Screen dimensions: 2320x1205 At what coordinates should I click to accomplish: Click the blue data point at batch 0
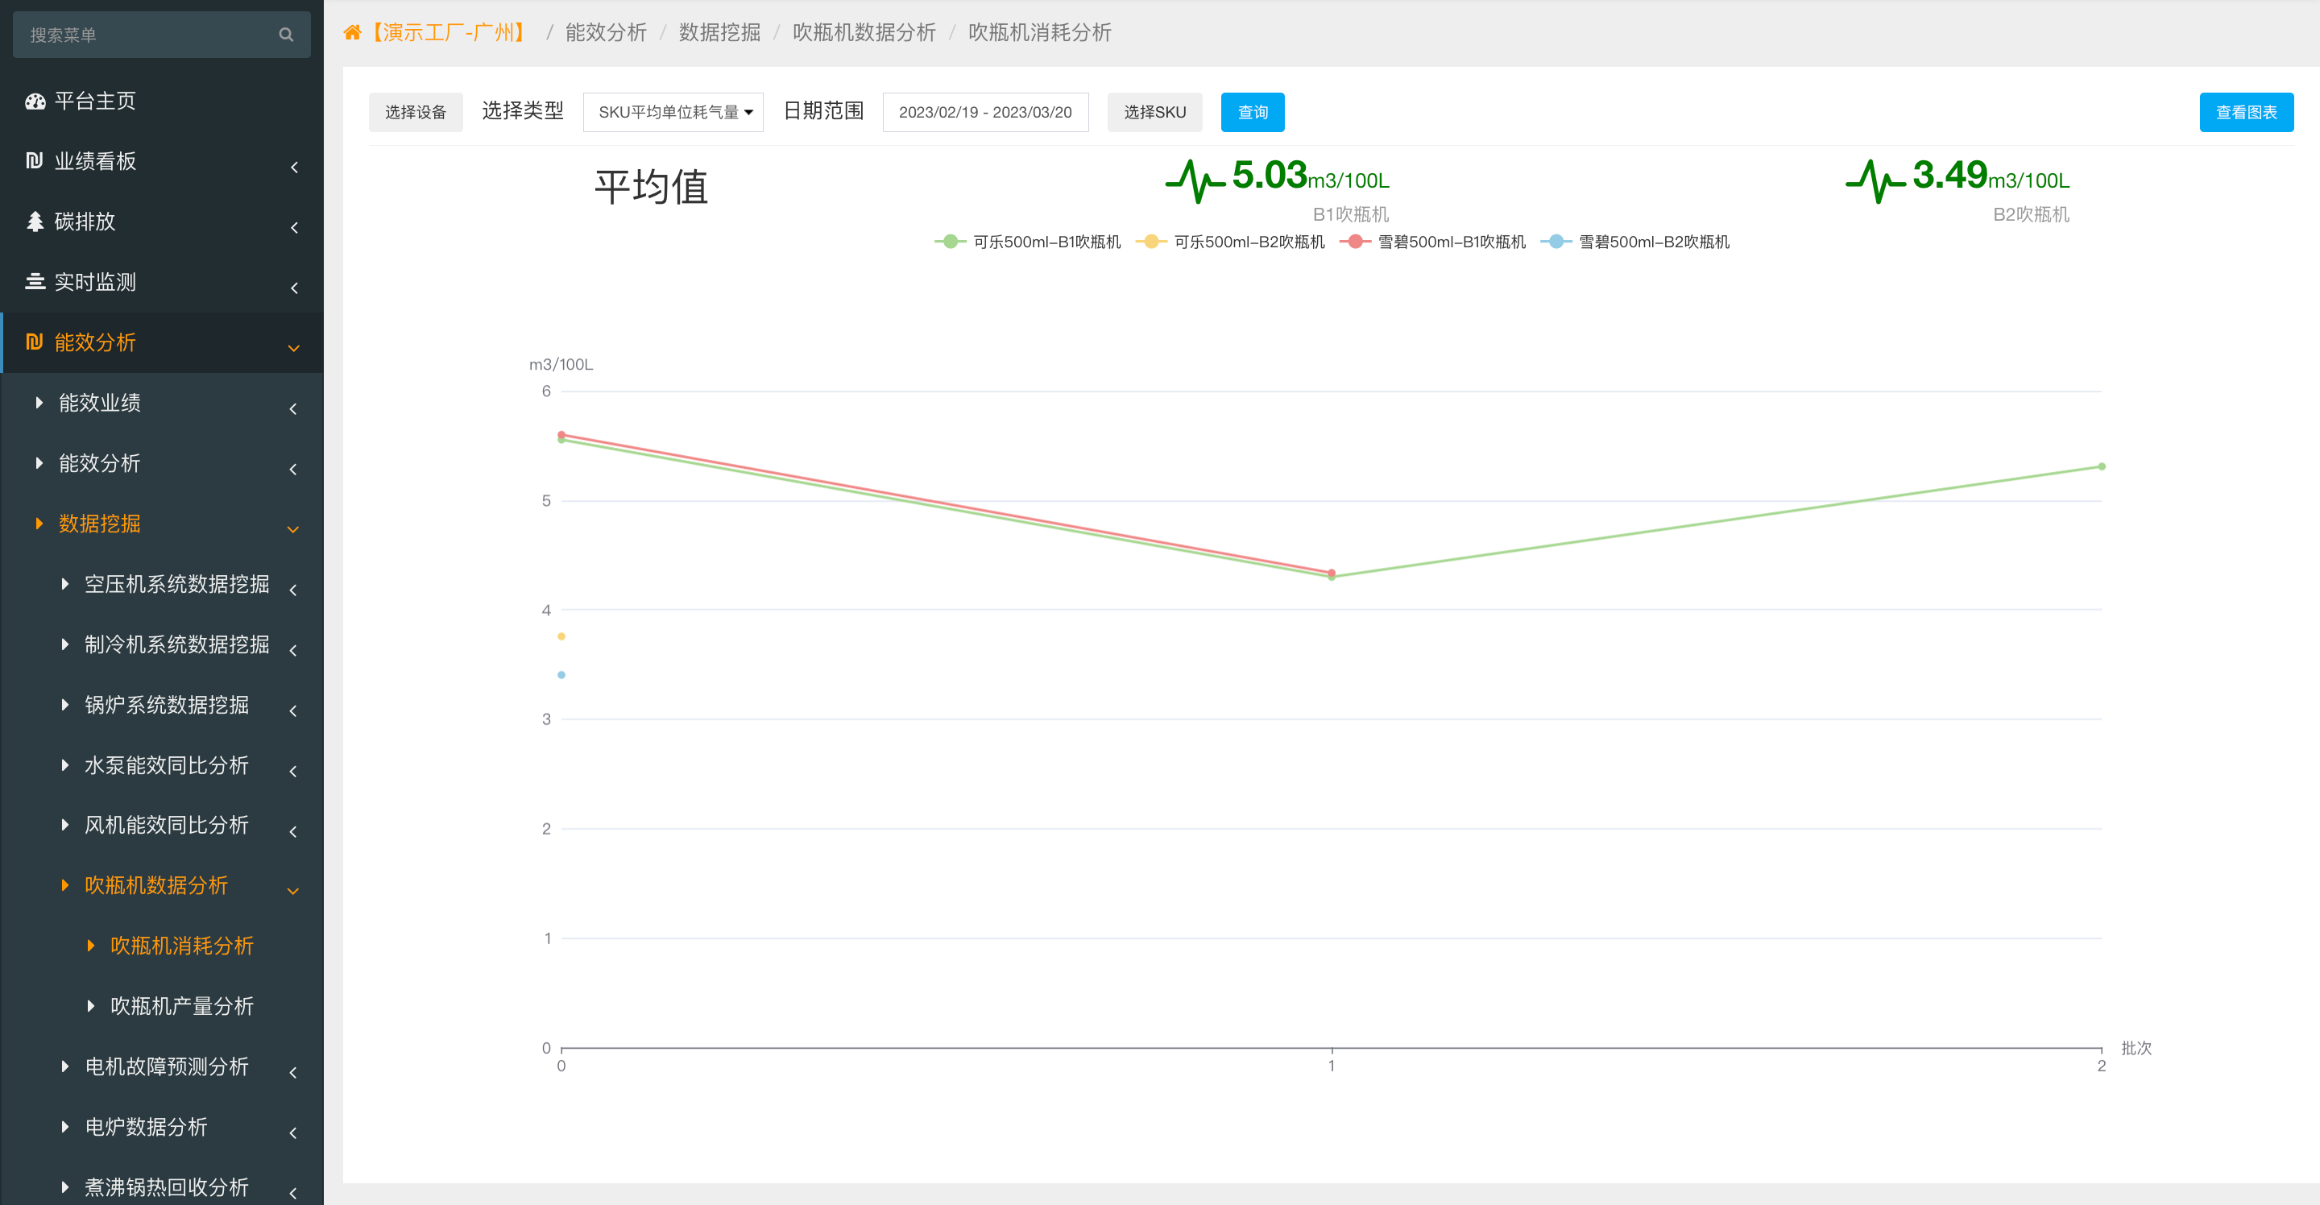tap(561, 674)
